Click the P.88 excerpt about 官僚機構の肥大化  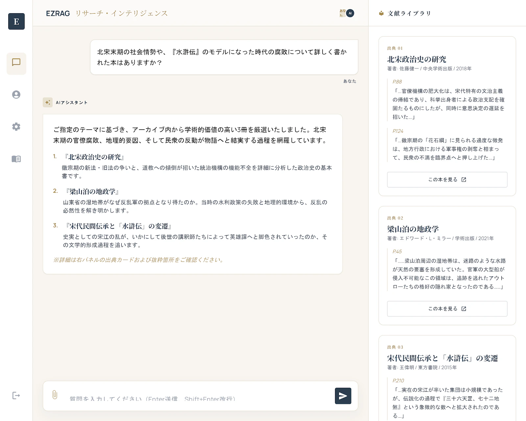pyautogui.click(x=448, y=104)
